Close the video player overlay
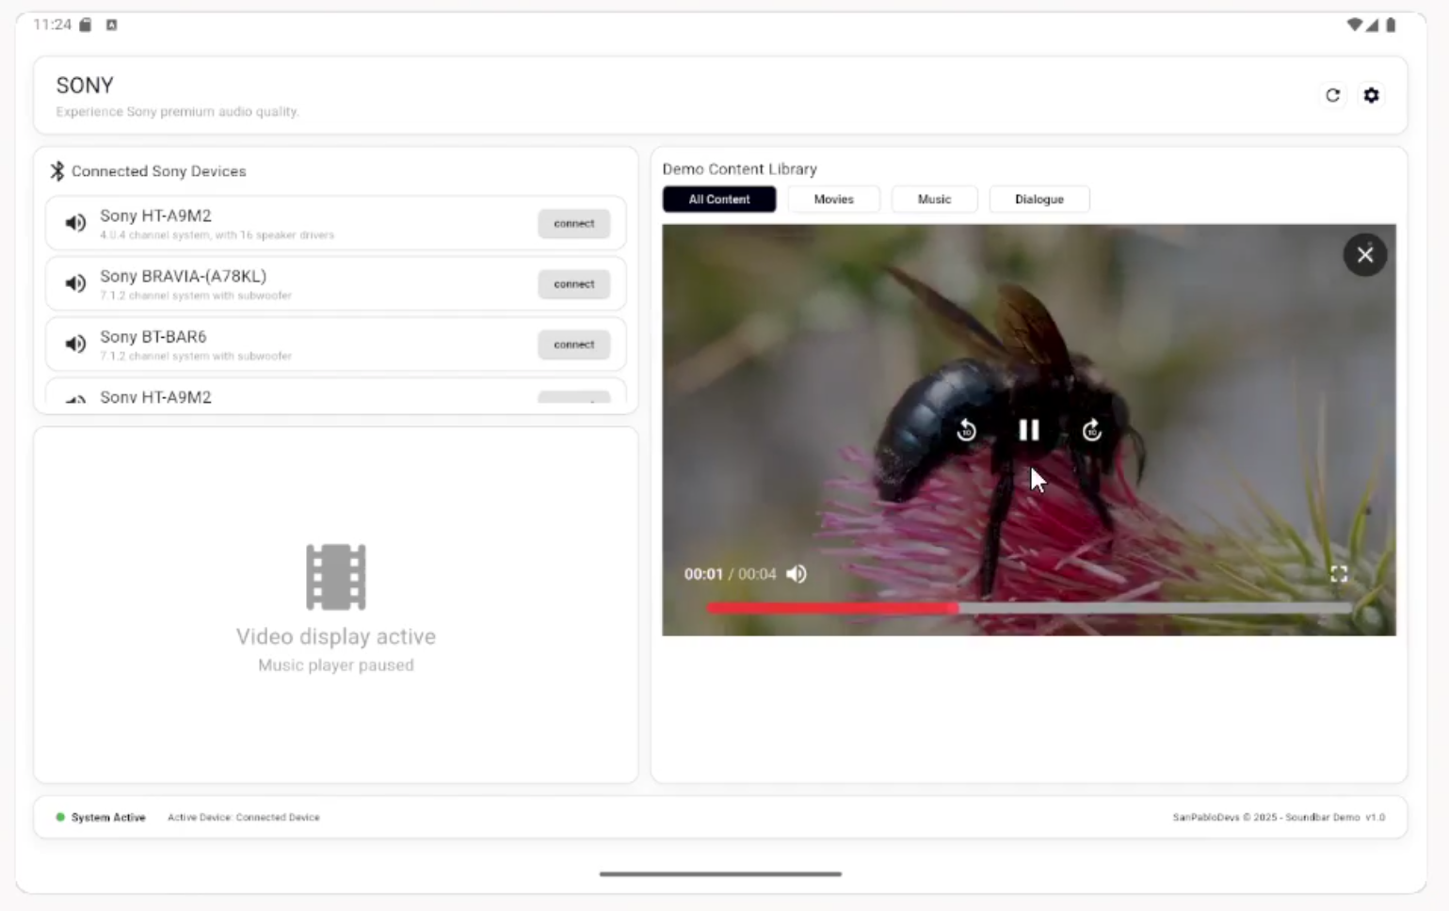Viewport: 1449px width, 911px height. (x=1364, y=255)
